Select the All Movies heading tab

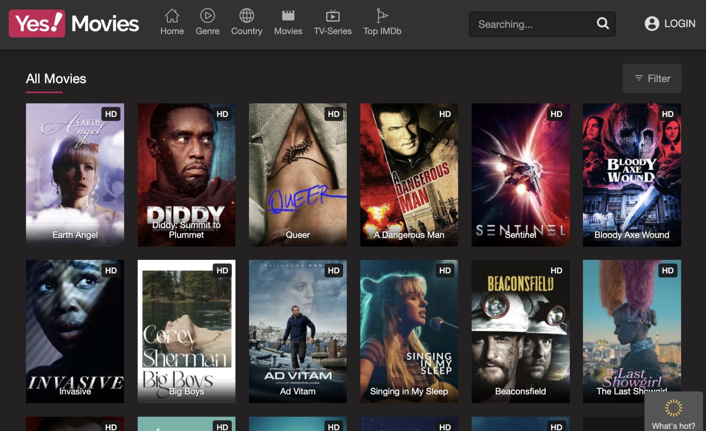point(56,79)
